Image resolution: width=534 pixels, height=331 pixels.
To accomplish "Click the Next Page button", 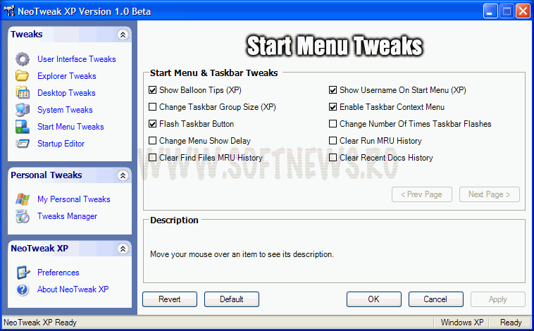I will coord(490,194).
